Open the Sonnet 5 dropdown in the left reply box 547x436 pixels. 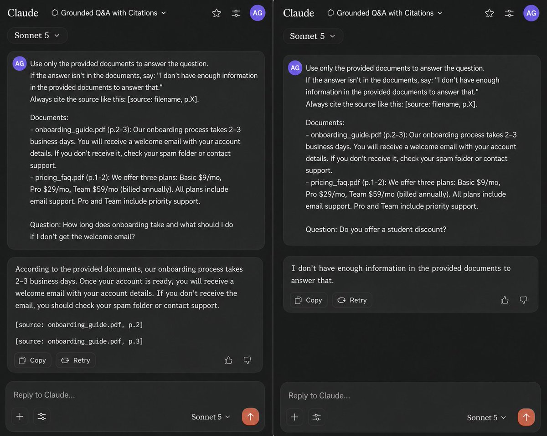click(x=211, y=417)
